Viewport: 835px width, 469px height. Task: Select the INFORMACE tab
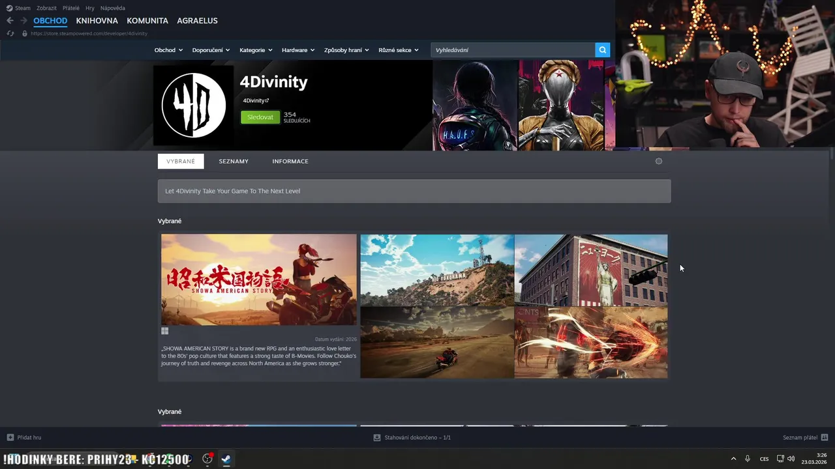290,162
